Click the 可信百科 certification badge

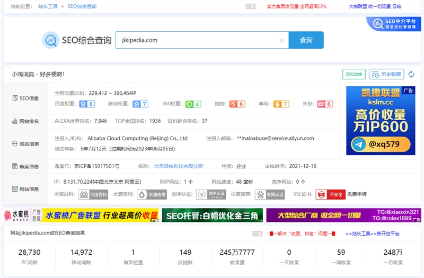[x=93, y=194]
